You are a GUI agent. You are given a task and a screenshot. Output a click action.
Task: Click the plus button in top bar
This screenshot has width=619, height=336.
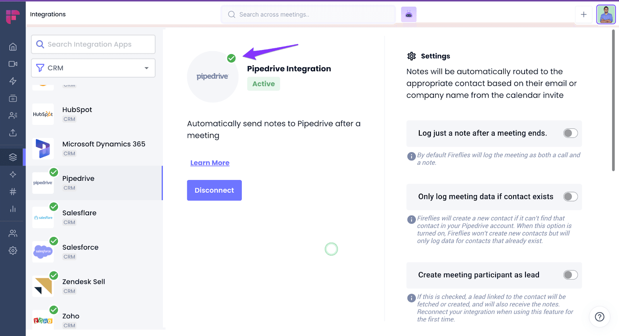tap(584, 14)
